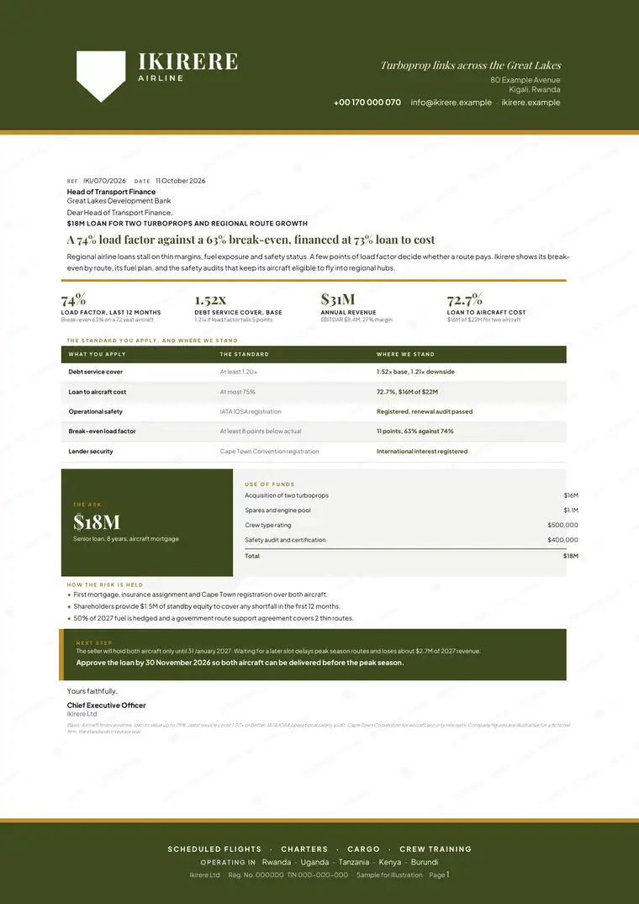Click the $18M ask amount
The height and width of the screenshot is (904, 639).
96,521
